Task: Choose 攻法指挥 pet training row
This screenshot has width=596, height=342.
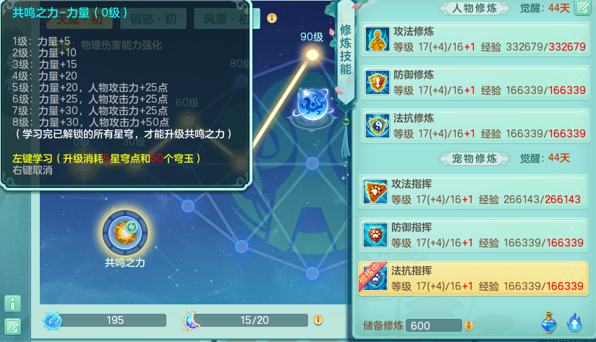Action: [473, 192]
